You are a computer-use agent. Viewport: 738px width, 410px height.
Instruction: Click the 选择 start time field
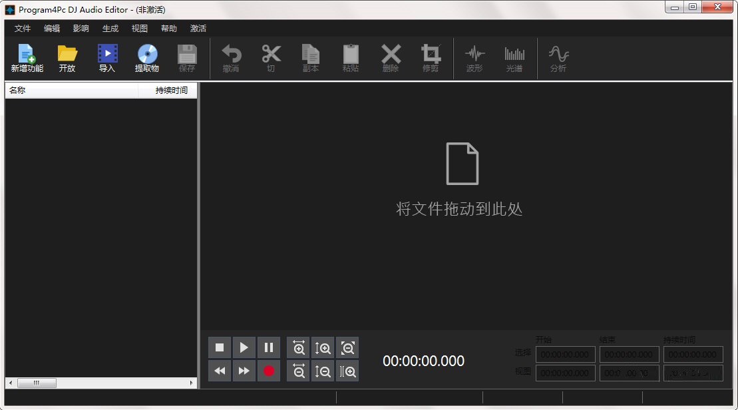pos(565,354)
